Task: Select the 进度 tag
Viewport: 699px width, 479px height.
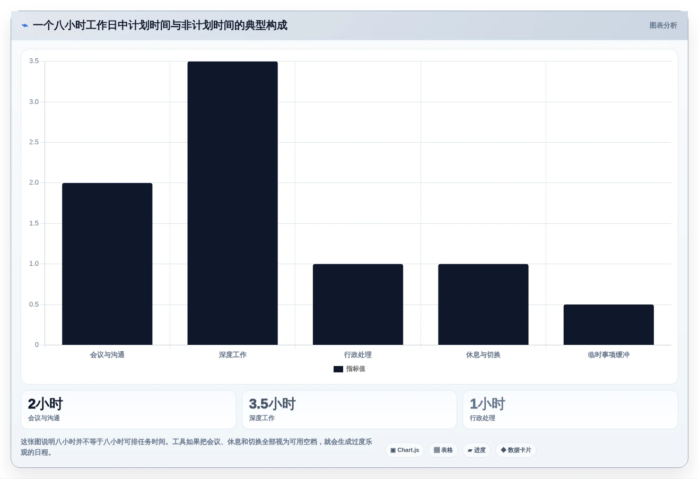Action: click(477, 450)
